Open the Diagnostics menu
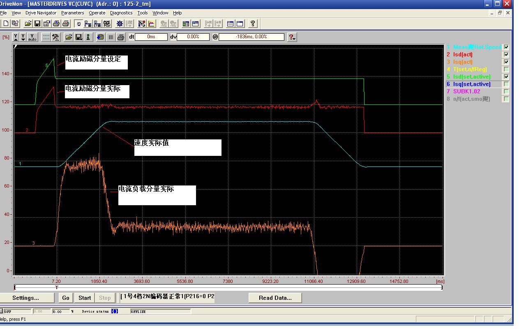The image size is (526, 329). tap(121, 13)
